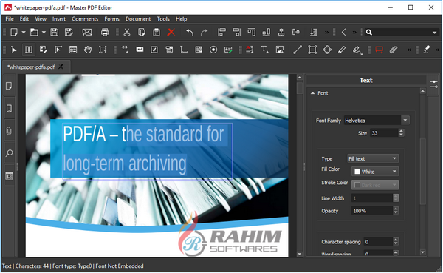Select the arrow pointer tool
Screen dimensions: 443x273
pos(14,50)
